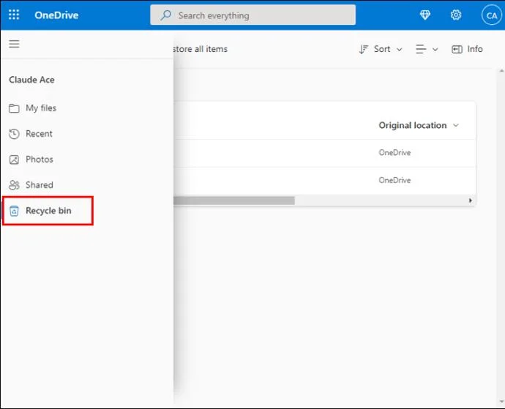Click the Recycle bin icon
Image resolution: width=505 pixels, height=409 pixels.
point(14,211)
